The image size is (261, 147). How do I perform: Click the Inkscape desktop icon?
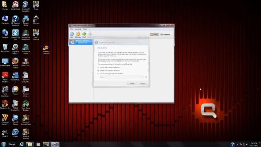pyautogui.click(x=36, y=20)
